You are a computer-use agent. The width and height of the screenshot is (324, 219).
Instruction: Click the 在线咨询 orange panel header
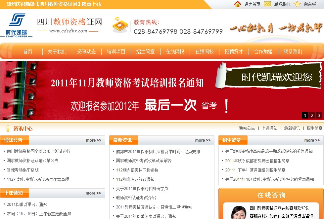[271, 195]
